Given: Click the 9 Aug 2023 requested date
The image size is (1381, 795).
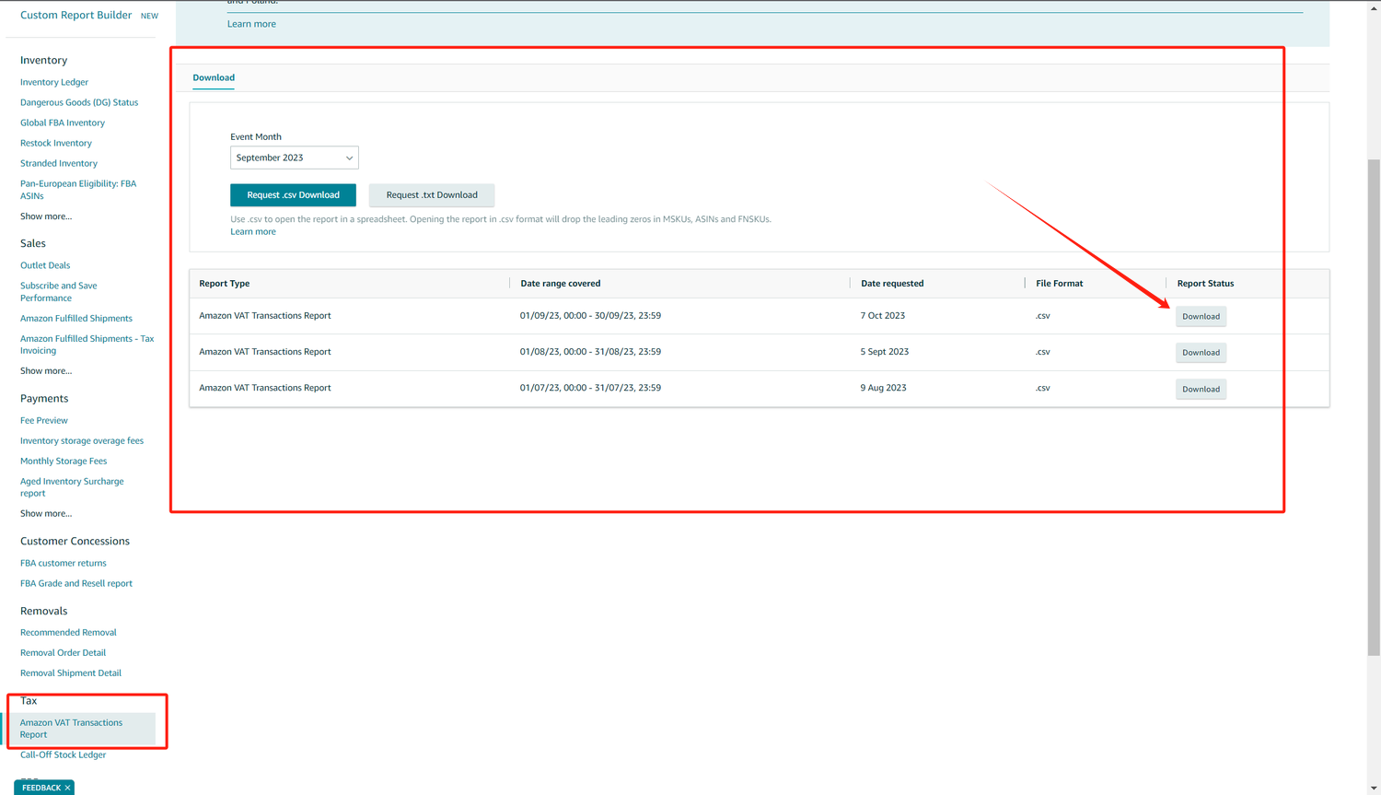Looking at the screenshot, I should [884, 388].
